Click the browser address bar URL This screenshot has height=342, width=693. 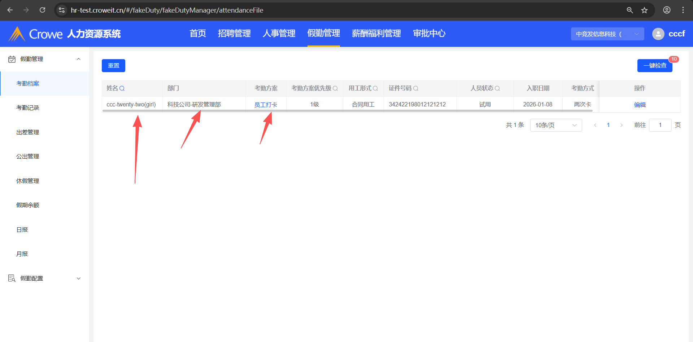pos(167,10)
